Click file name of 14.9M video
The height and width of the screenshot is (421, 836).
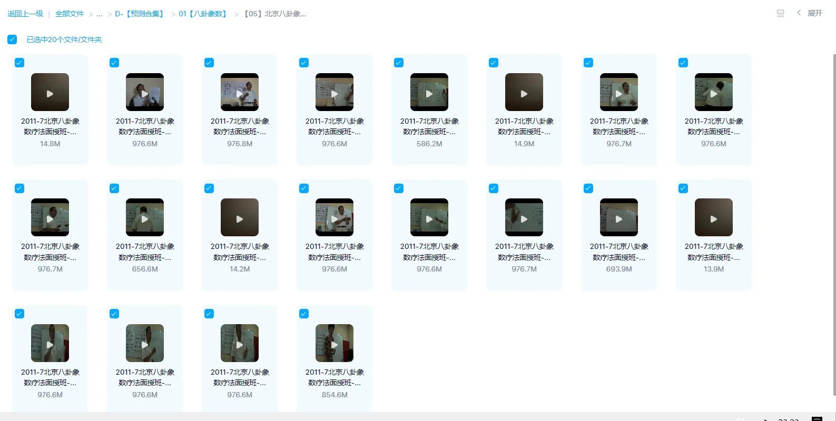[524, 126]
